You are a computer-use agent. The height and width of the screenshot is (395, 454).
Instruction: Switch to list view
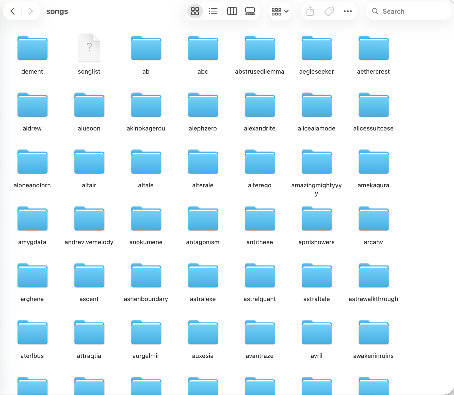coord(213,11)
